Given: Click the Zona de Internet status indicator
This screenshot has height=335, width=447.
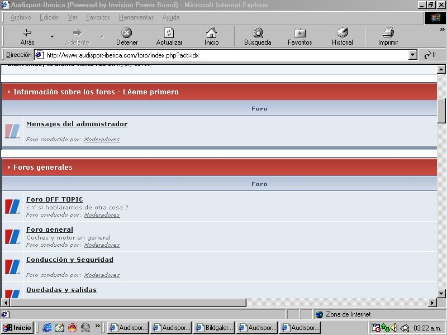Looking at the screenshot, I should click(x=343, y=314).
